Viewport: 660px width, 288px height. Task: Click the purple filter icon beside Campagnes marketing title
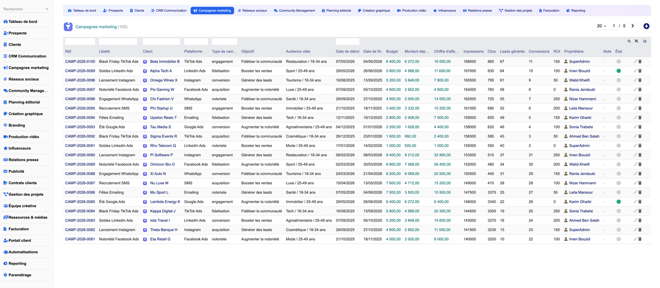click(68, 26)
